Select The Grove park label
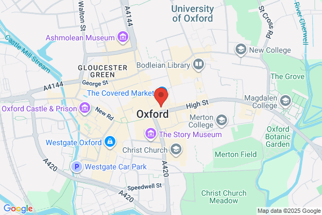322x215 pixels. (288, 76)
